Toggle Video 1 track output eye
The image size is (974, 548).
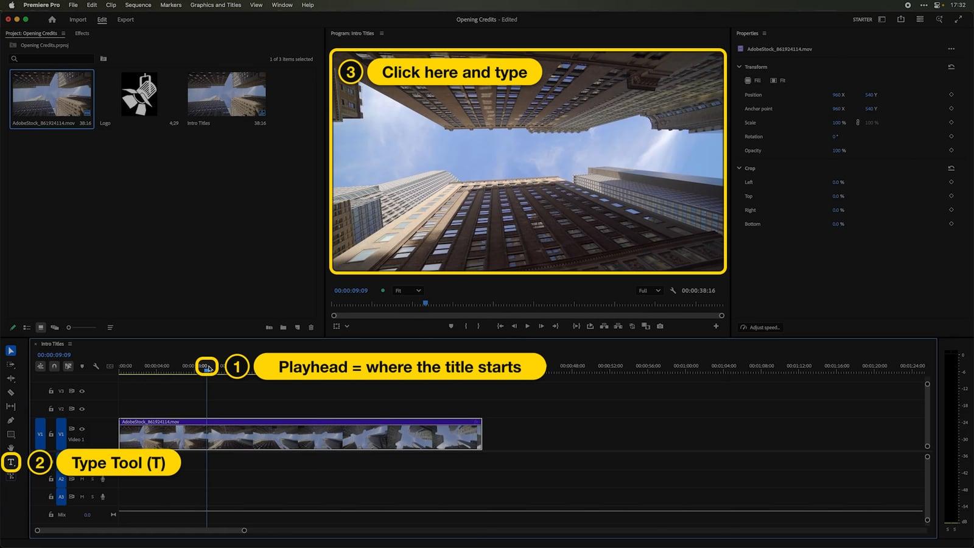tap(82, 429)
